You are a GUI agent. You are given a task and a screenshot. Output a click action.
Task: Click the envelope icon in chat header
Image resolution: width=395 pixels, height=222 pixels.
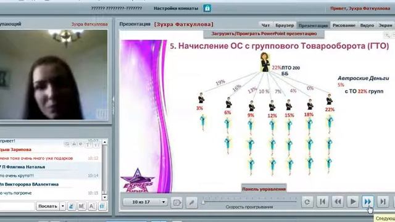coord(67,144)
